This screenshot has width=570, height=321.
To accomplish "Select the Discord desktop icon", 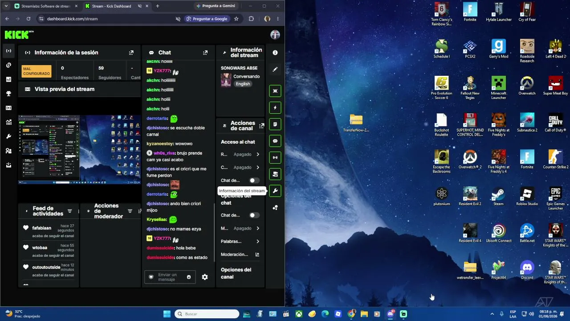I will (527, 270).
